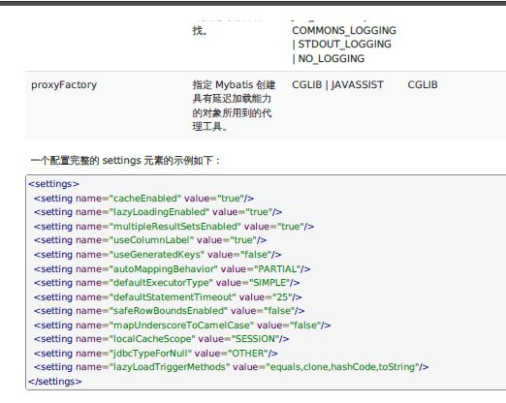The height and width of the screenshot is (403, 506).
Task: Click the 'COMMONS_LOGGING' text
Action: tap(344, 30)
